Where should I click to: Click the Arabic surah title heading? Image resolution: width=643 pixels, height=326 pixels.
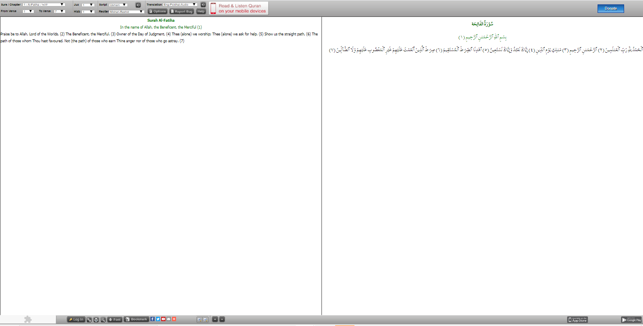tap(482, 24)
